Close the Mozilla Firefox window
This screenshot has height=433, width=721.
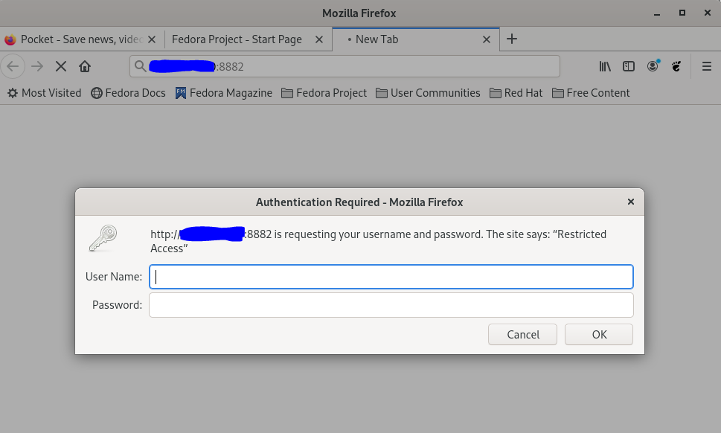pyautogui.click(x=708, y=13)
